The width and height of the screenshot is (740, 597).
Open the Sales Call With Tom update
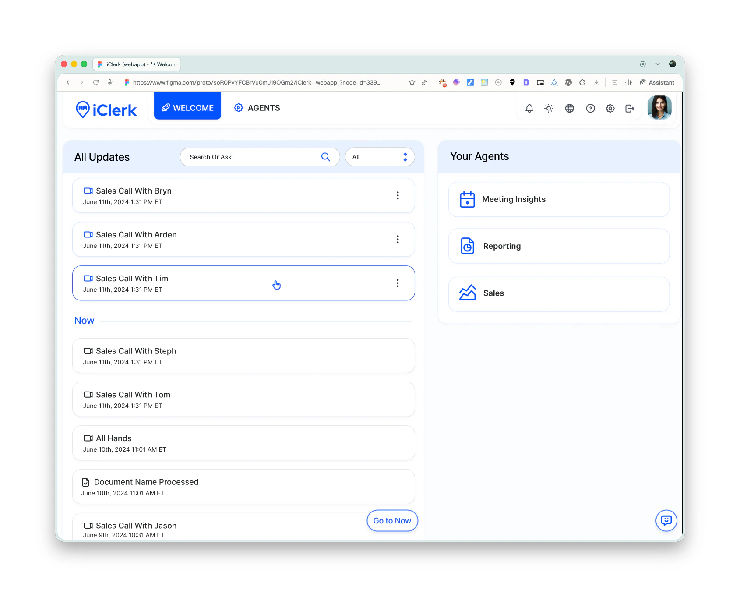243,399
